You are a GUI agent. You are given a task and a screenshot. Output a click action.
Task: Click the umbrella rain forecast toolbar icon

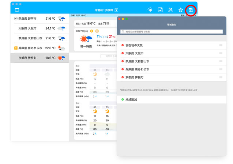[x=150, y=10]
